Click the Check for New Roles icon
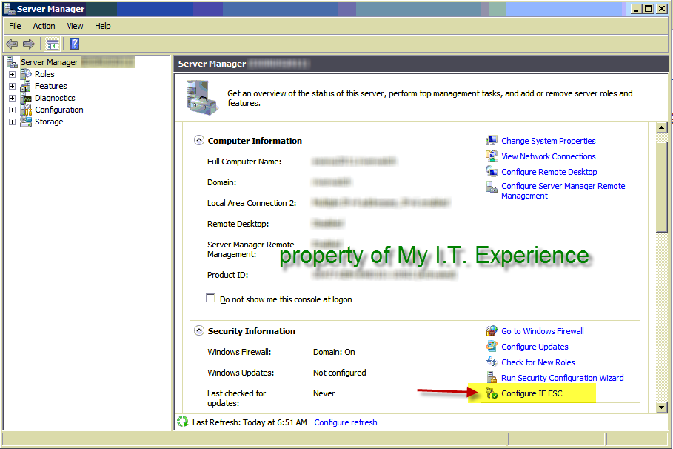The image size is (673, 449). coord(492,362)
